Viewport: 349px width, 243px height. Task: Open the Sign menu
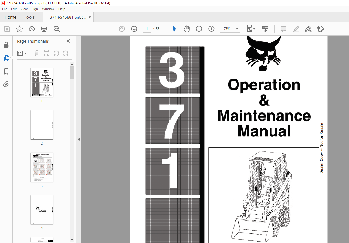35,9
